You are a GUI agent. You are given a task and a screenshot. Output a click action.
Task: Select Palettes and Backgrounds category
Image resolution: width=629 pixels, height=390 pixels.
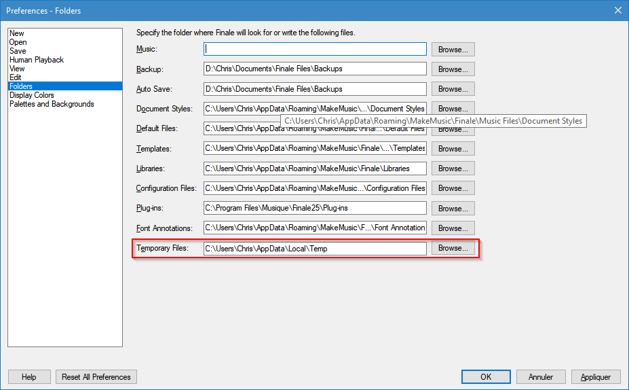[52, 104]
